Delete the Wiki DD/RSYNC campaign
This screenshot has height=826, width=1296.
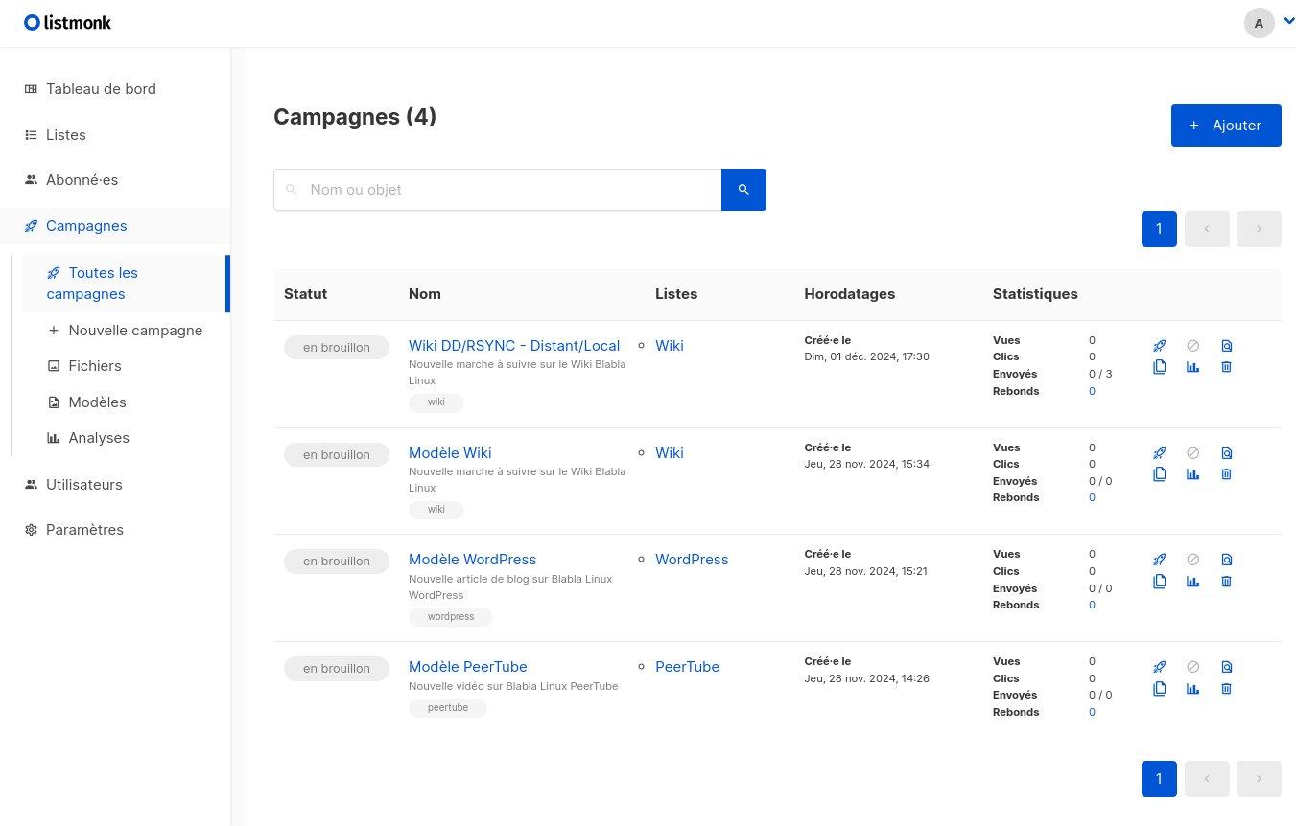coord(1226,367)
